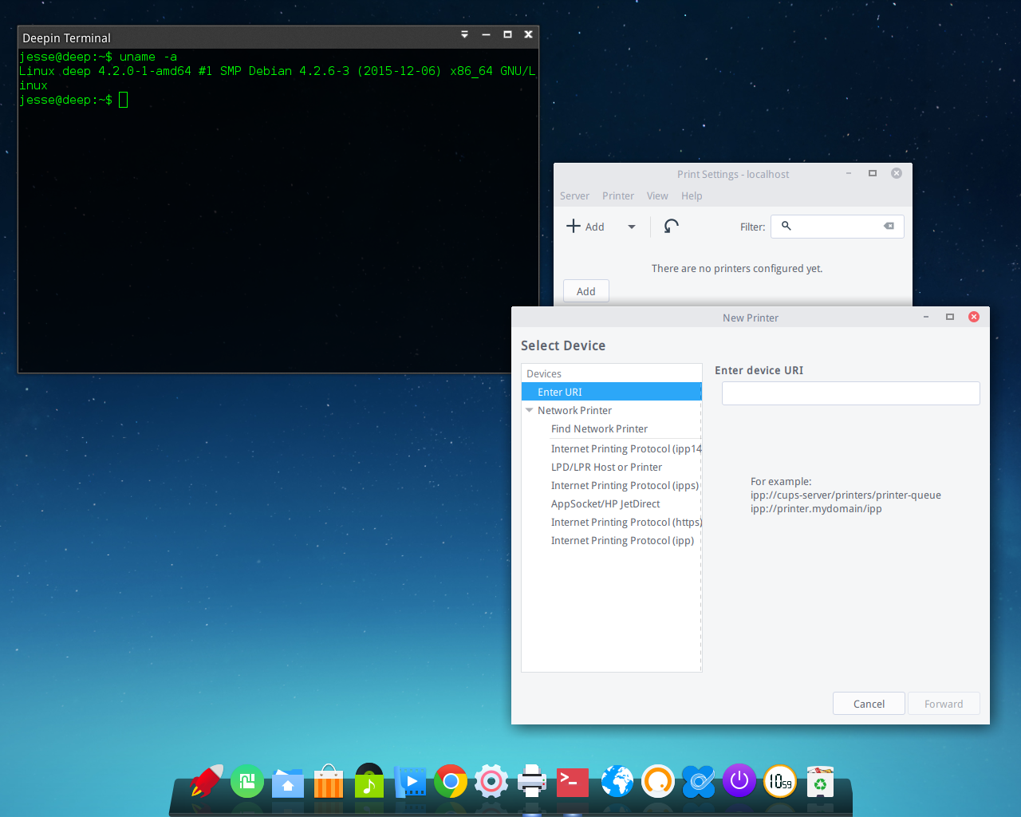Click the Enter device URI text field

pos(851,393)
